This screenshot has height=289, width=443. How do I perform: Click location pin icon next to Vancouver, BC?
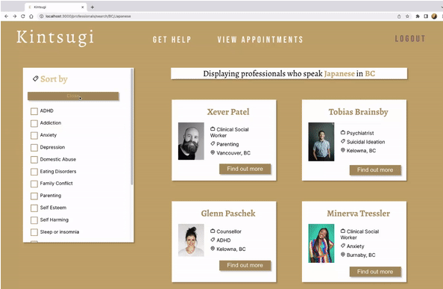tap(213, 152)
